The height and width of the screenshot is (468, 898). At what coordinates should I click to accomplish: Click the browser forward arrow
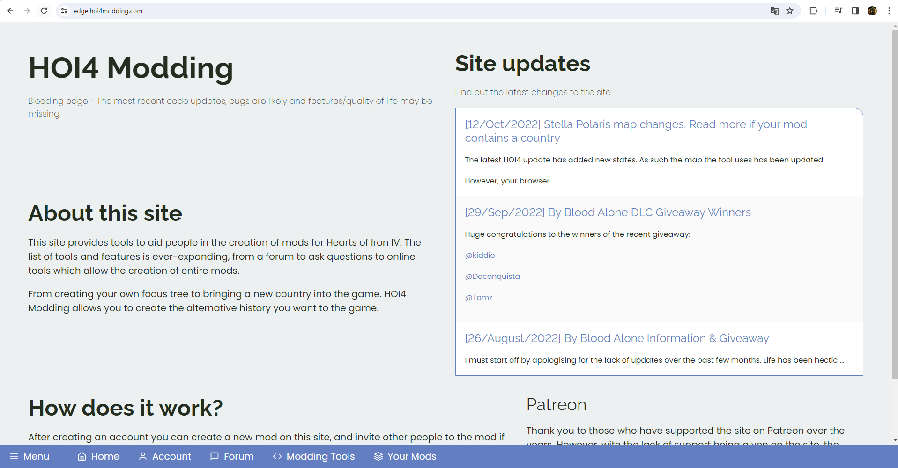click(x=27, y=11)
